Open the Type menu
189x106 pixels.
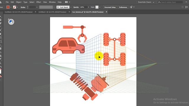[x=25, y=2]
